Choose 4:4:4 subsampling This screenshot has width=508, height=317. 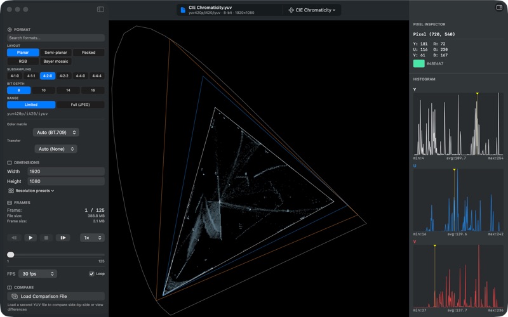[97, 75]
